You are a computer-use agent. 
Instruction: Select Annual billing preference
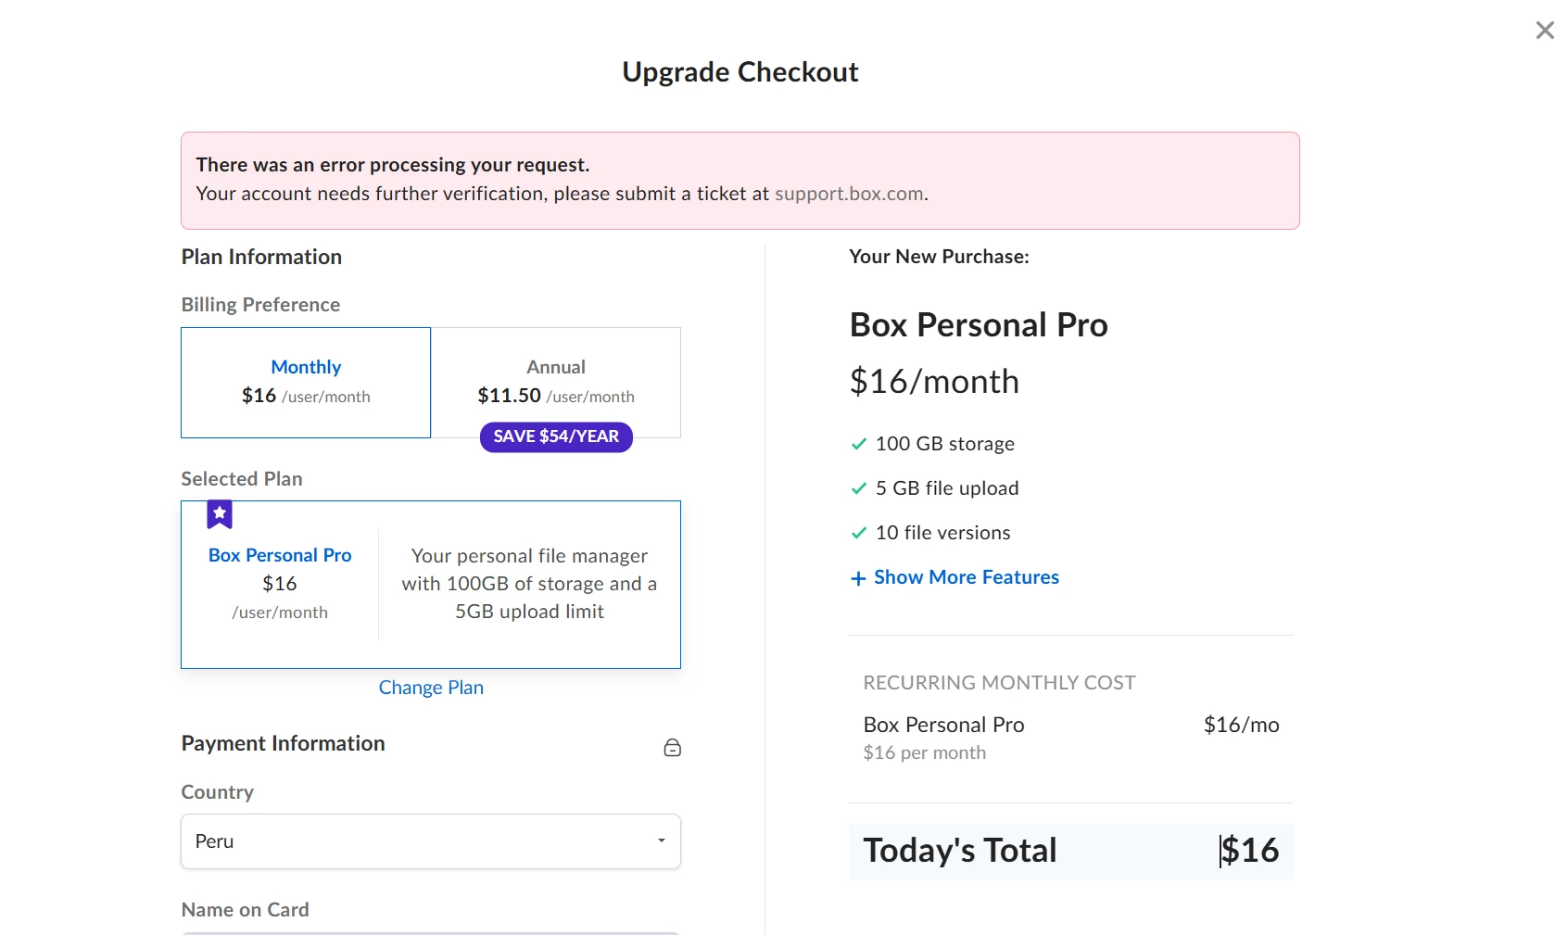point(556,383)
